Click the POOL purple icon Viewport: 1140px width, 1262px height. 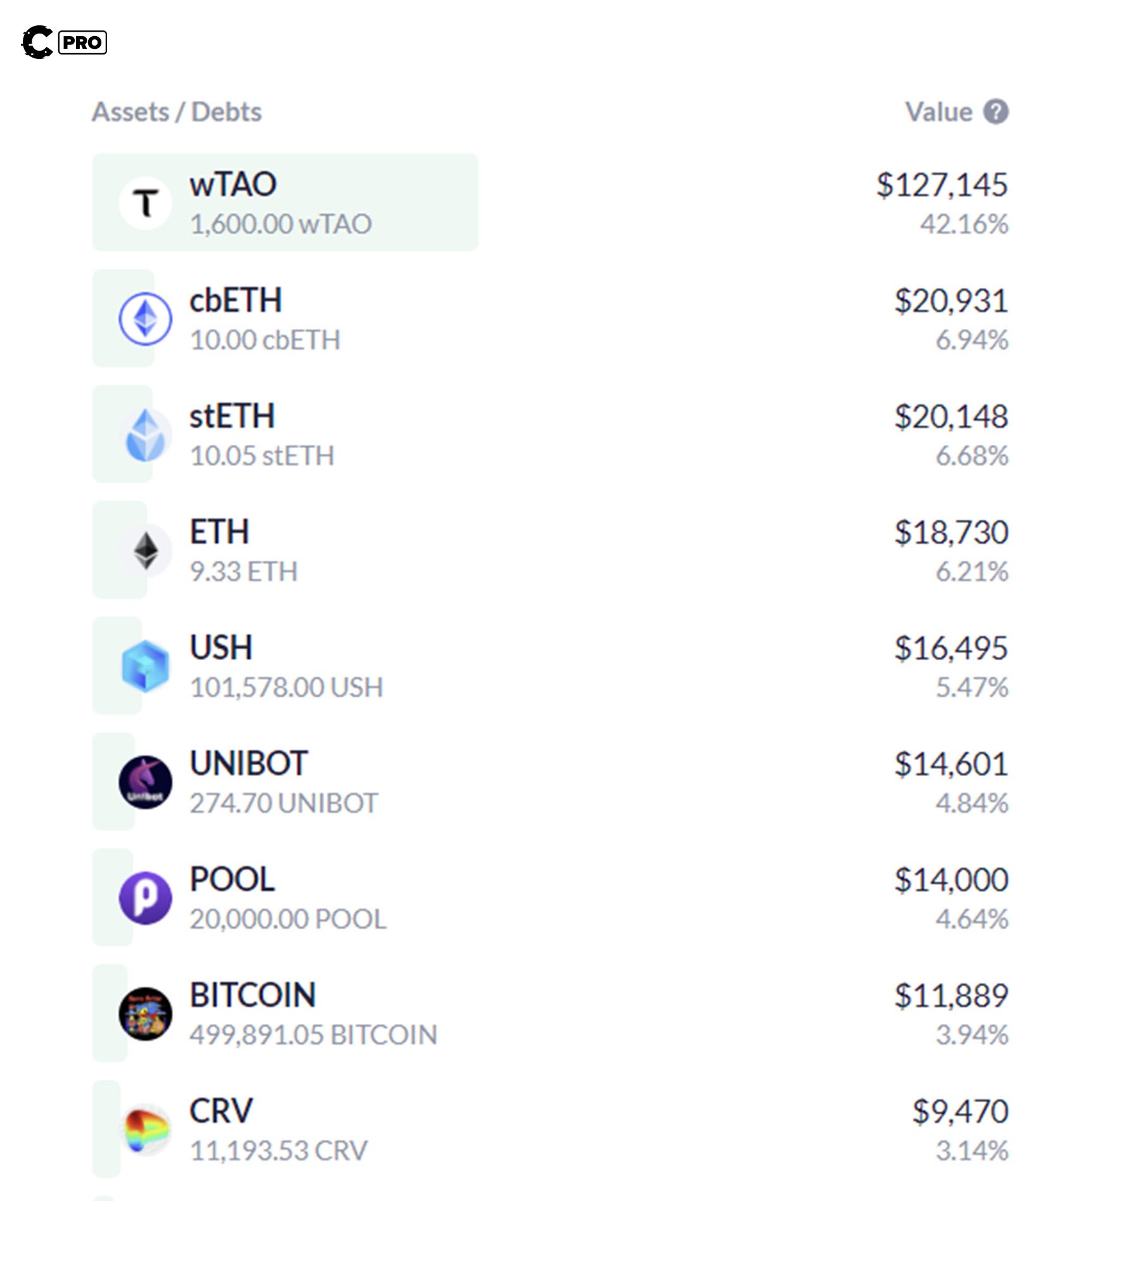coord(145,897)
